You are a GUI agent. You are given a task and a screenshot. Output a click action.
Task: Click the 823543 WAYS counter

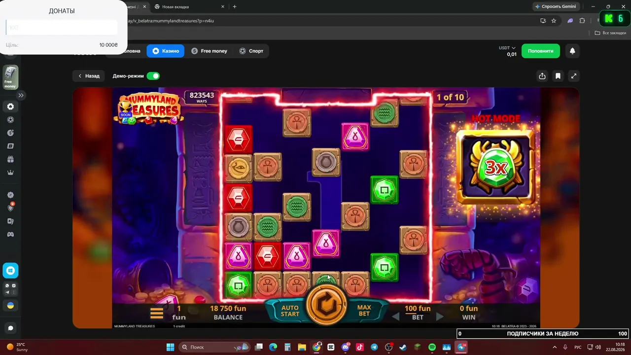click(x=202, y=97)
